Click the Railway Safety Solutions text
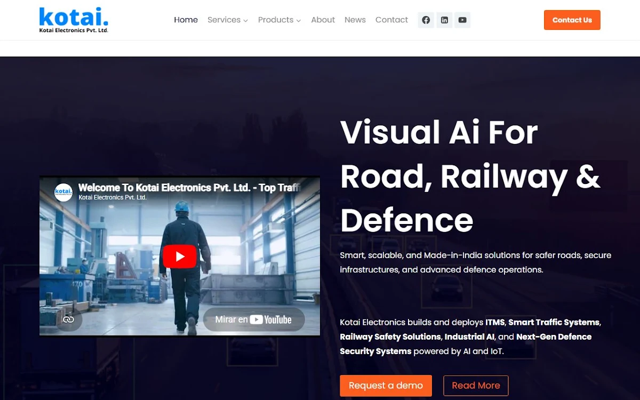The image size is (640, 400). click(390, 337)
